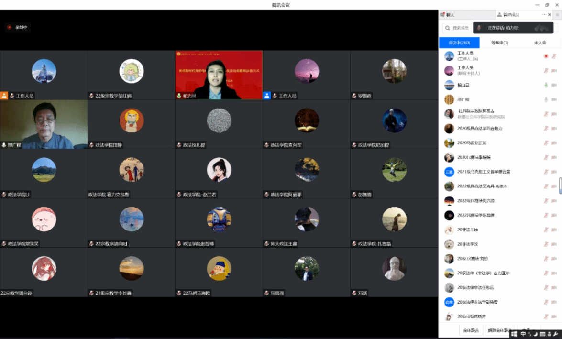
Task: Toggle the first member's muted microphone
Action: [x=554, y=56]
